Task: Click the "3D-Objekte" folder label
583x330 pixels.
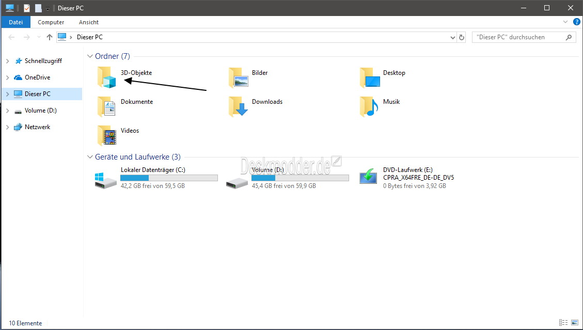Action: coord(136,72)
